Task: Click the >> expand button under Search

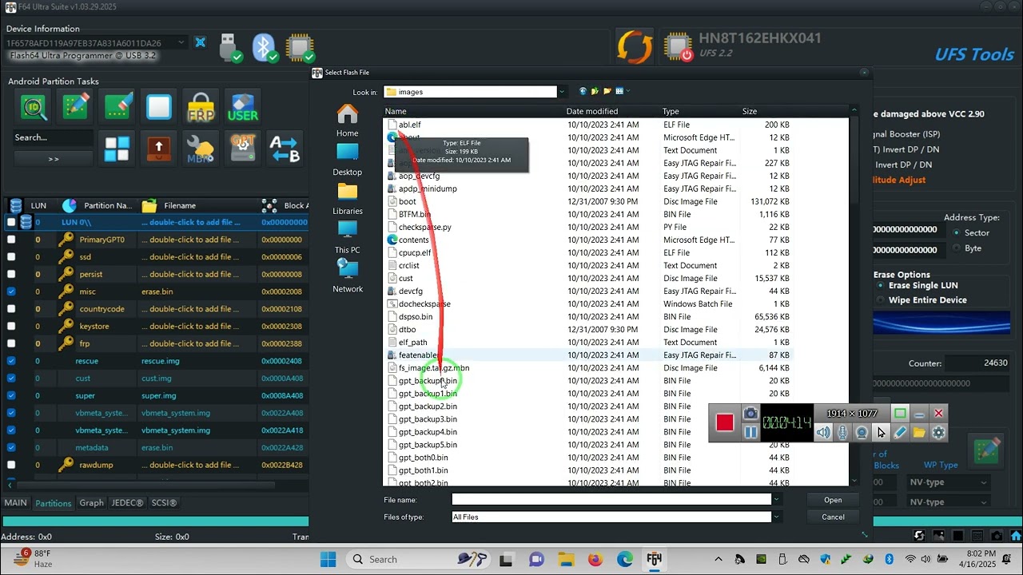Action: 54,159
